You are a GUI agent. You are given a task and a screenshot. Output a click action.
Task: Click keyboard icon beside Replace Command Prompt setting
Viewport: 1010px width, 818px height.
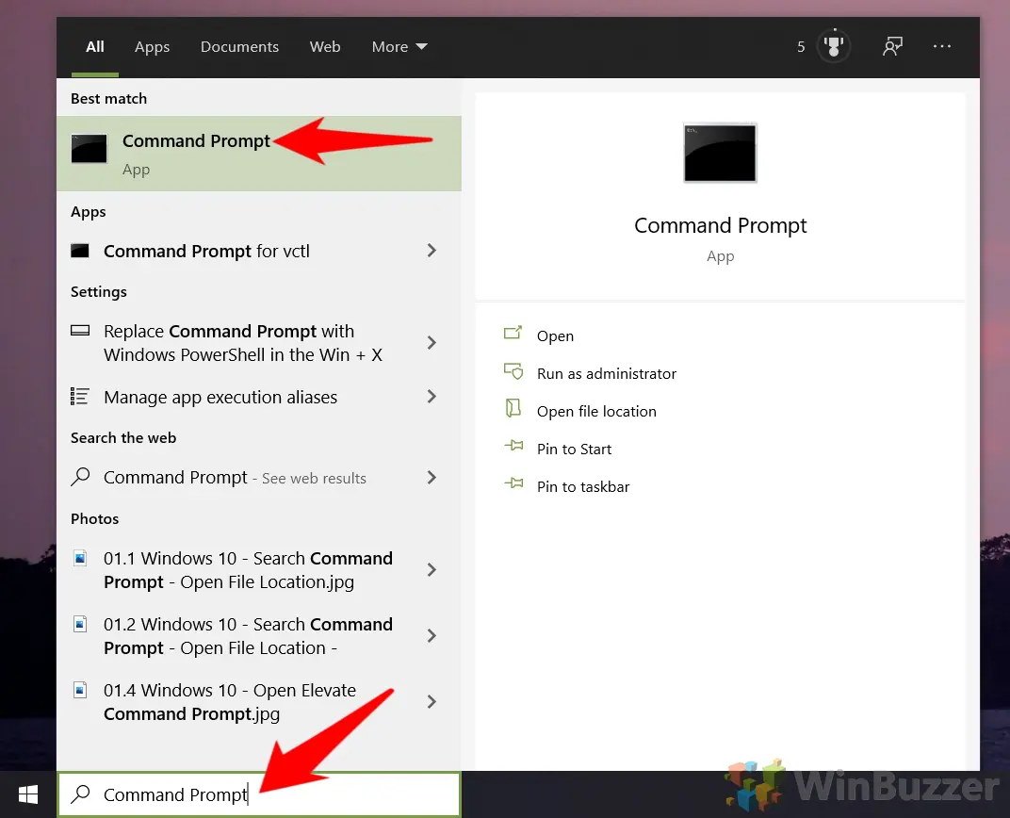[80, 331]
